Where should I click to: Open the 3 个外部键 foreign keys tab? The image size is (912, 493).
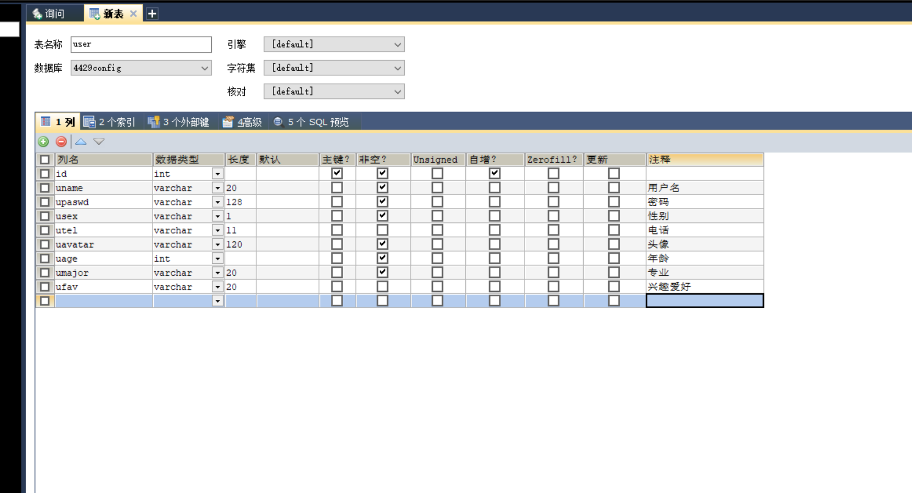[x=179, y=122]
